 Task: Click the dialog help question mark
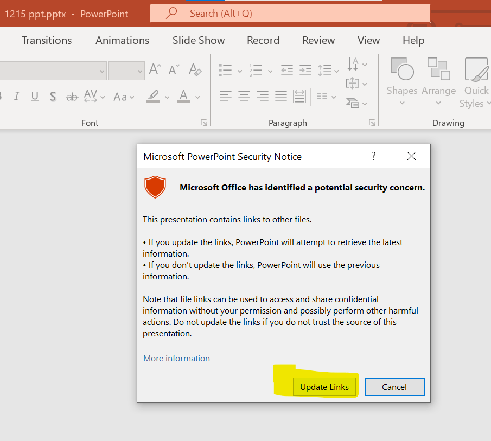[x=373, y=156]
